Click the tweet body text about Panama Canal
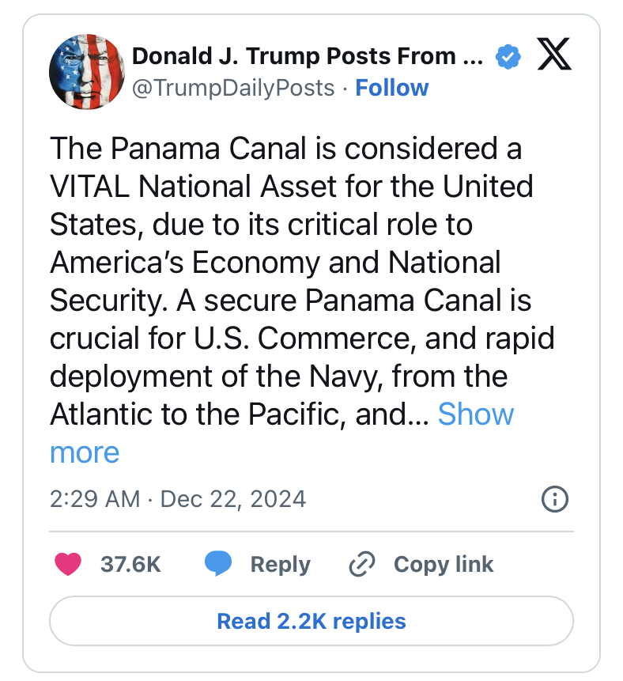This screenshot has width=623, height=681. tap(285, 301)
